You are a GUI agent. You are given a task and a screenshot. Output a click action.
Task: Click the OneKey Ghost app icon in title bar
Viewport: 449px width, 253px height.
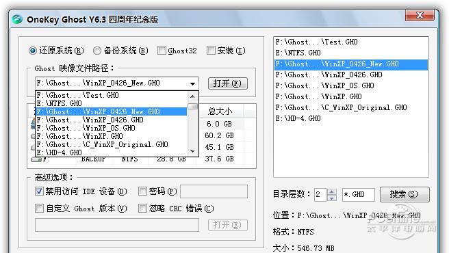(x=17, y=19)
